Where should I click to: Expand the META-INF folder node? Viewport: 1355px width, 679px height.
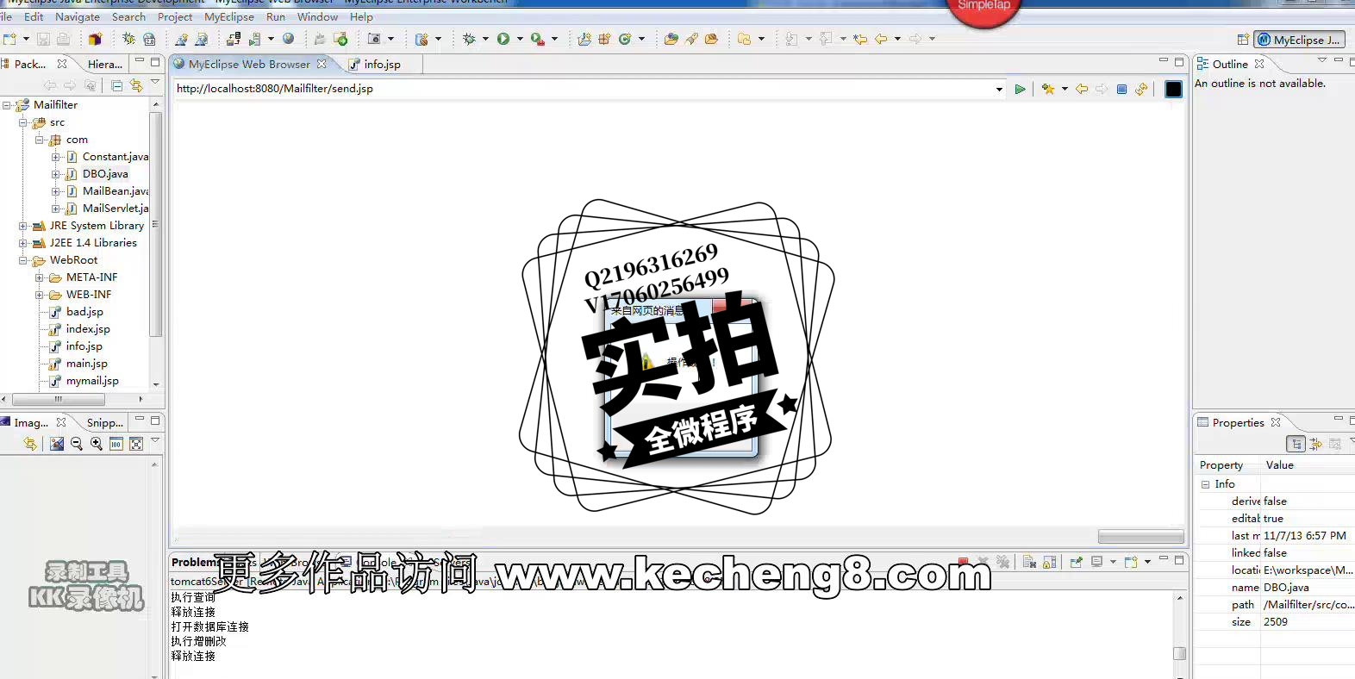[40, 277]
